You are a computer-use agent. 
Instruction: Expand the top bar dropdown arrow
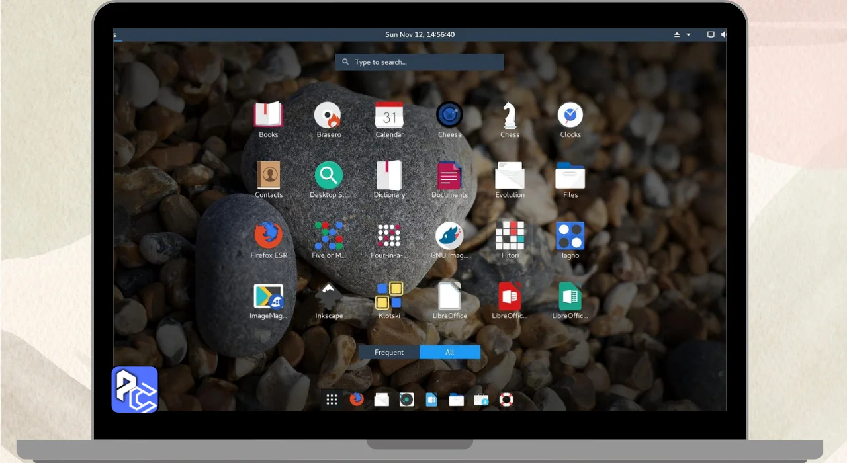coord(688,34)
